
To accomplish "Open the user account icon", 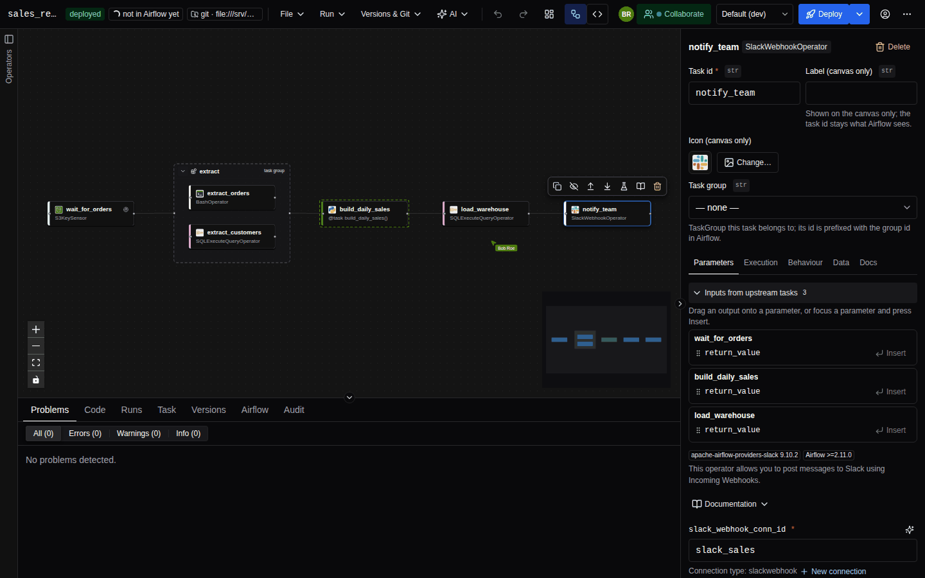I will click(x=885, y=14).
